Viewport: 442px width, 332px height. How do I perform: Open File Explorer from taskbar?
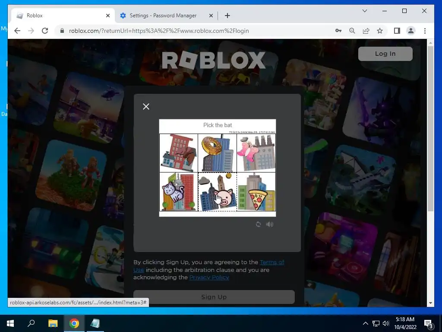(x=53, y=323)
